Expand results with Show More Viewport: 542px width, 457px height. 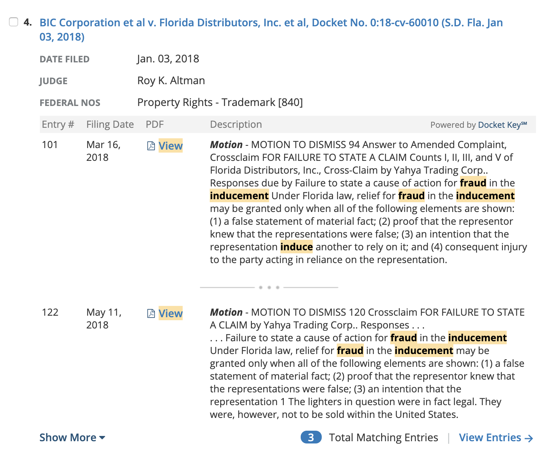pyautogui.click(x=72, y=437)
